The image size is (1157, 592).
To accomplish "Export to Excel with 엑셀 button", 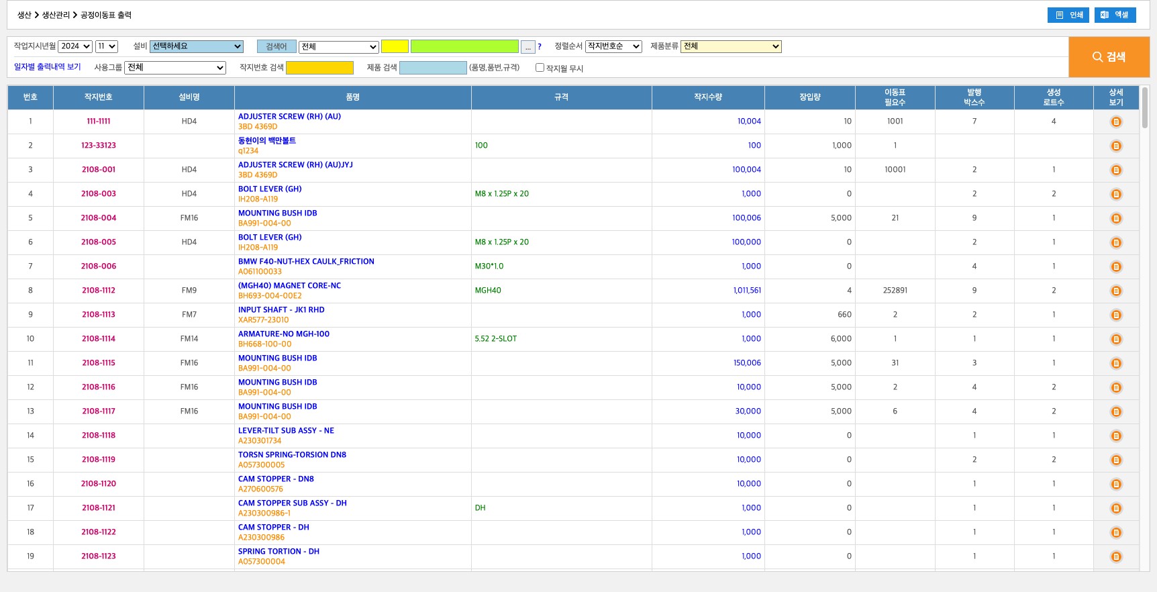I will tap(1115, 15).
